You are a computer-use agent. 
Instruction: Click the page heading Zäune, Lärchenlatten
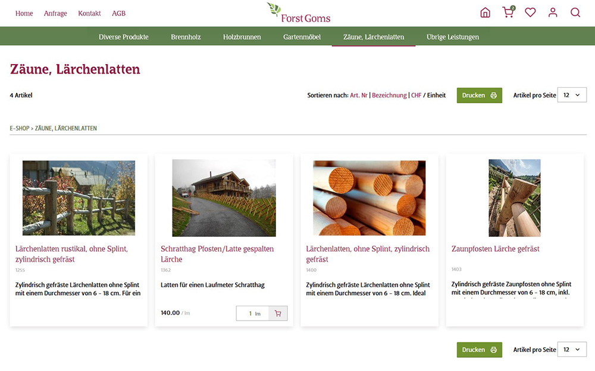75,69
